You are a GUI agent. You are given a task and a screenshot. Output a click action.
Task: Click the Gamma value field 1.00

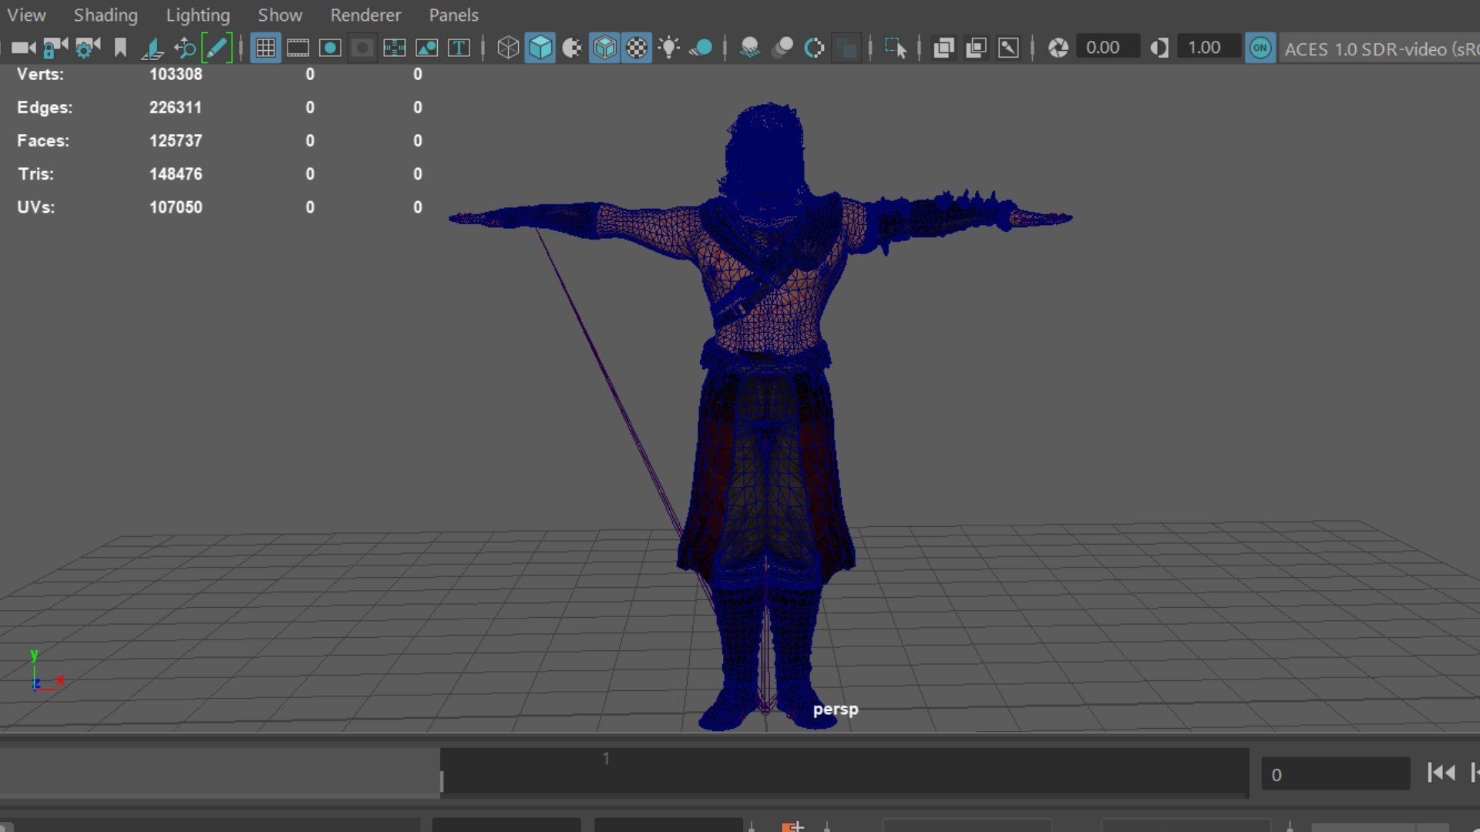click(x=1208, y=48)
